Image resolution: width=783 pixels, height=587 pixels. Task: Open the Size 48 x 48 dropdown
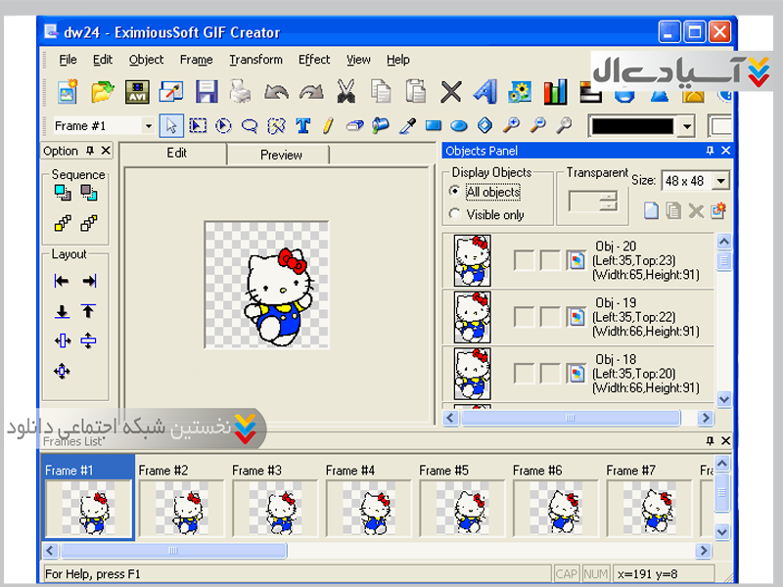coord(721,181)
